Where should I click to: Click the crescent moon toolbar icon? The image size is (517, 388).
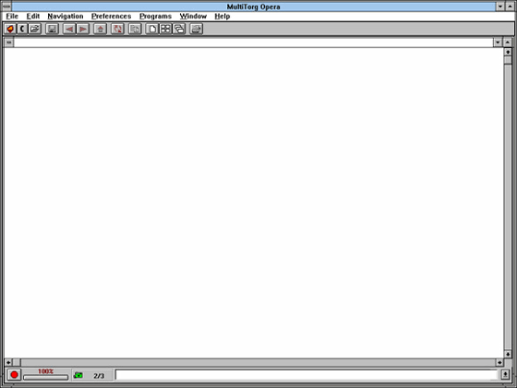[x=22, y=29]
